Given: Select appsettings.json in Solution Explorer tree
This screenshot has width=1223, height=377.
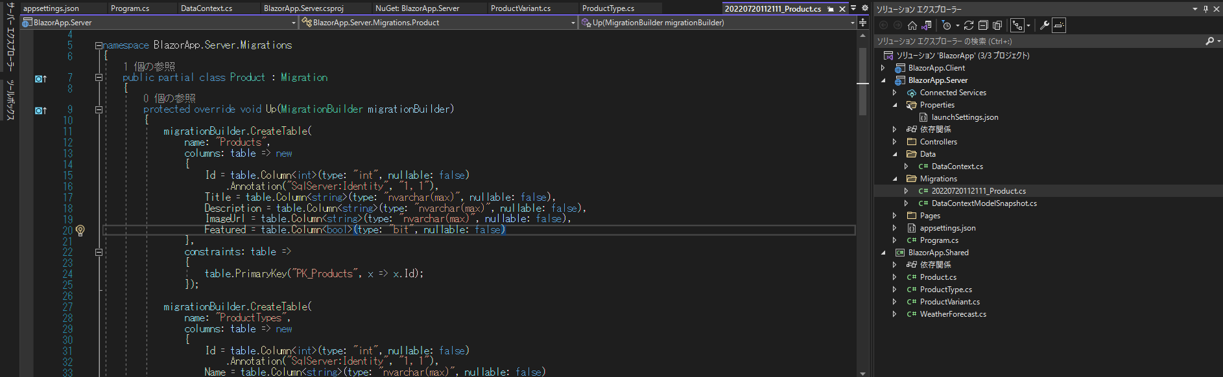Looking at the screenshot, I should point(947,228).
